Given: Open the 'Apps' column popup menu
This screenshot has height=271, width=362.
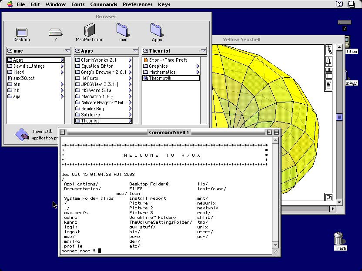Looking at the screenshot, I should [107, 51].
